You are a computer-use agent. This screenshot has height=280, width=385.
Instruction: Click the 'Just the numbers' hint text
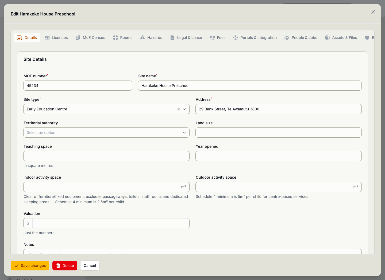pos(39,233)
